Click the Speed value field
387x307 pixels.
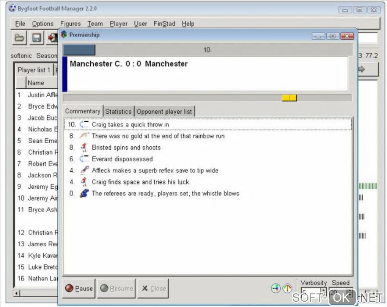pyautogui.click(x=338, y=293)
